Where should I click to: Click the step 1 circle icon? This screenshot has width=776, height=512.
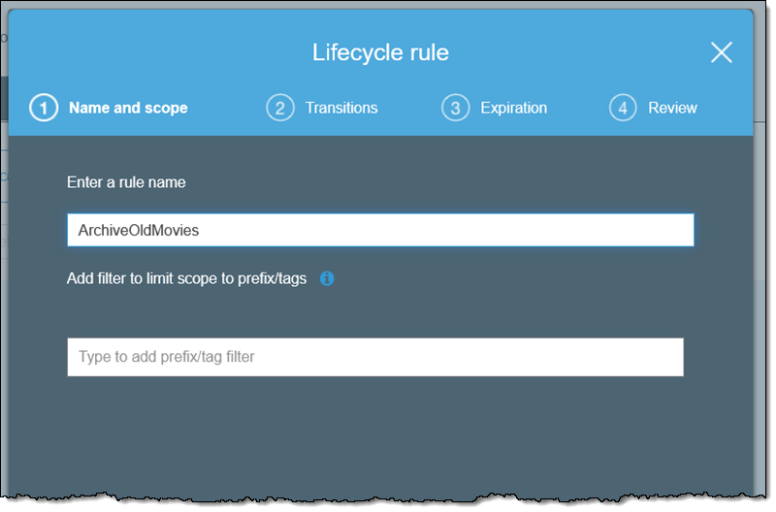pos(44,108)
